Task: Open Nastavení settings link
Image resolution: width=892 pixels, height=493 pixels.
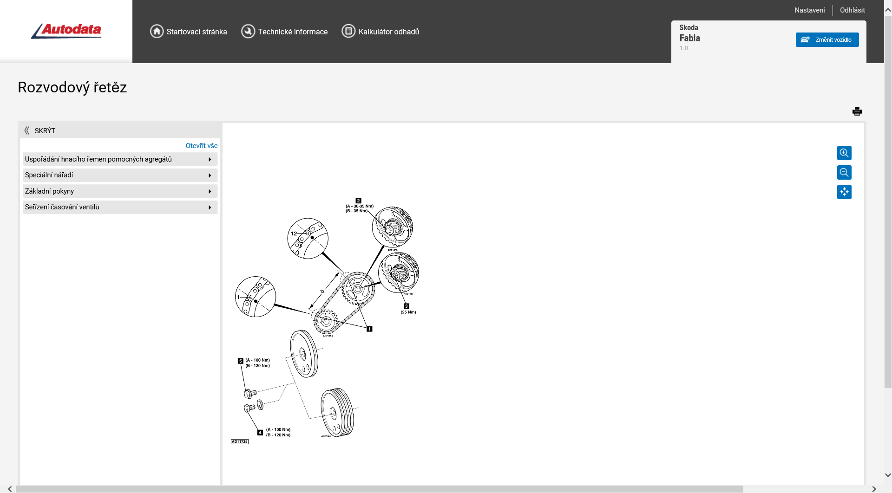Action: tap(809, 10)
